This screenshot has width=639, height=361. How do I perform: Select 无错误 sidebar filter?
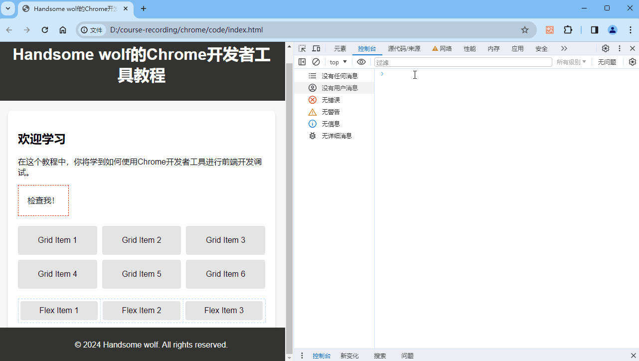coord(334,100)
